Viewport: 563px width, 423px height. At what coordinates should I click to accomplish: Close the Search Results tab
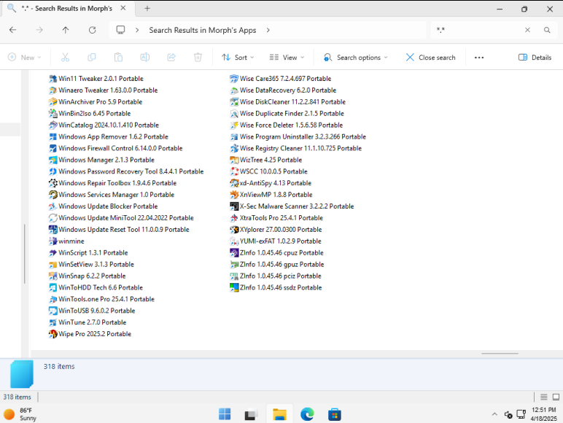[x=123, y=8]
